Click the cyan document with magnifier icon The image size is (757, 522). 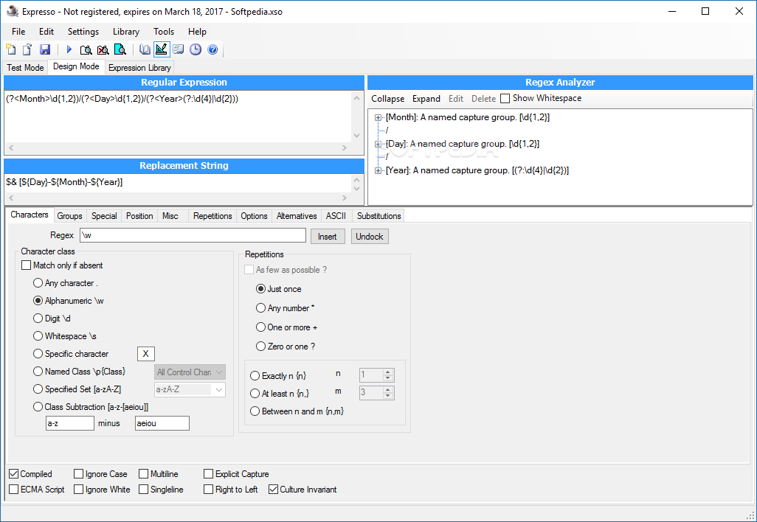120,49
